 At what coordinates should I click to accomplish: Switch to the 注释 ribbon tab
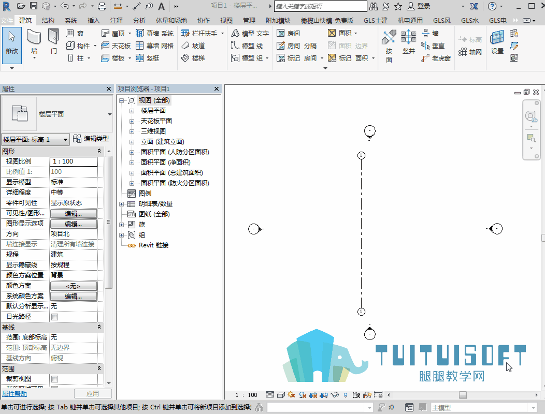click(116, 21)
